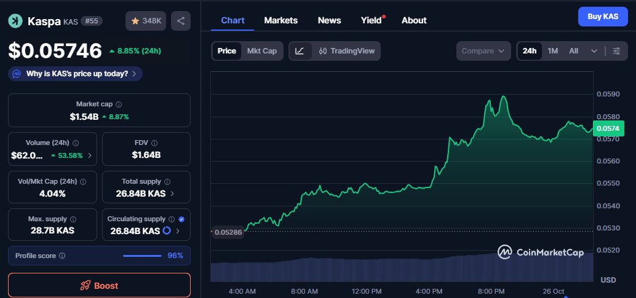Click the Profile score info icon
Image resolution: width=636 pixels, height=298 pixels.
tap(62, 256)
